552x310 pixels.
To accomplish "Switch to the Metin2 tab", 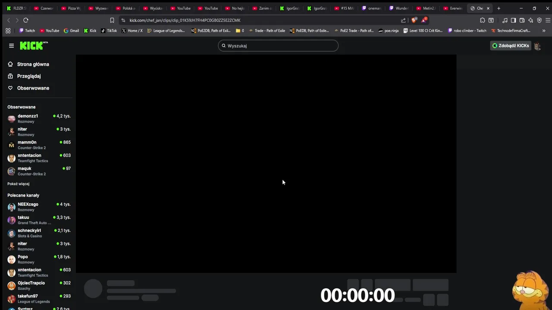I will tap(426, 8).
